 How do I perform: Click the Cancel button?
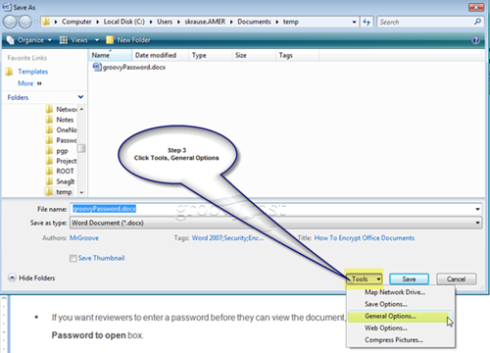pos(457,279)
